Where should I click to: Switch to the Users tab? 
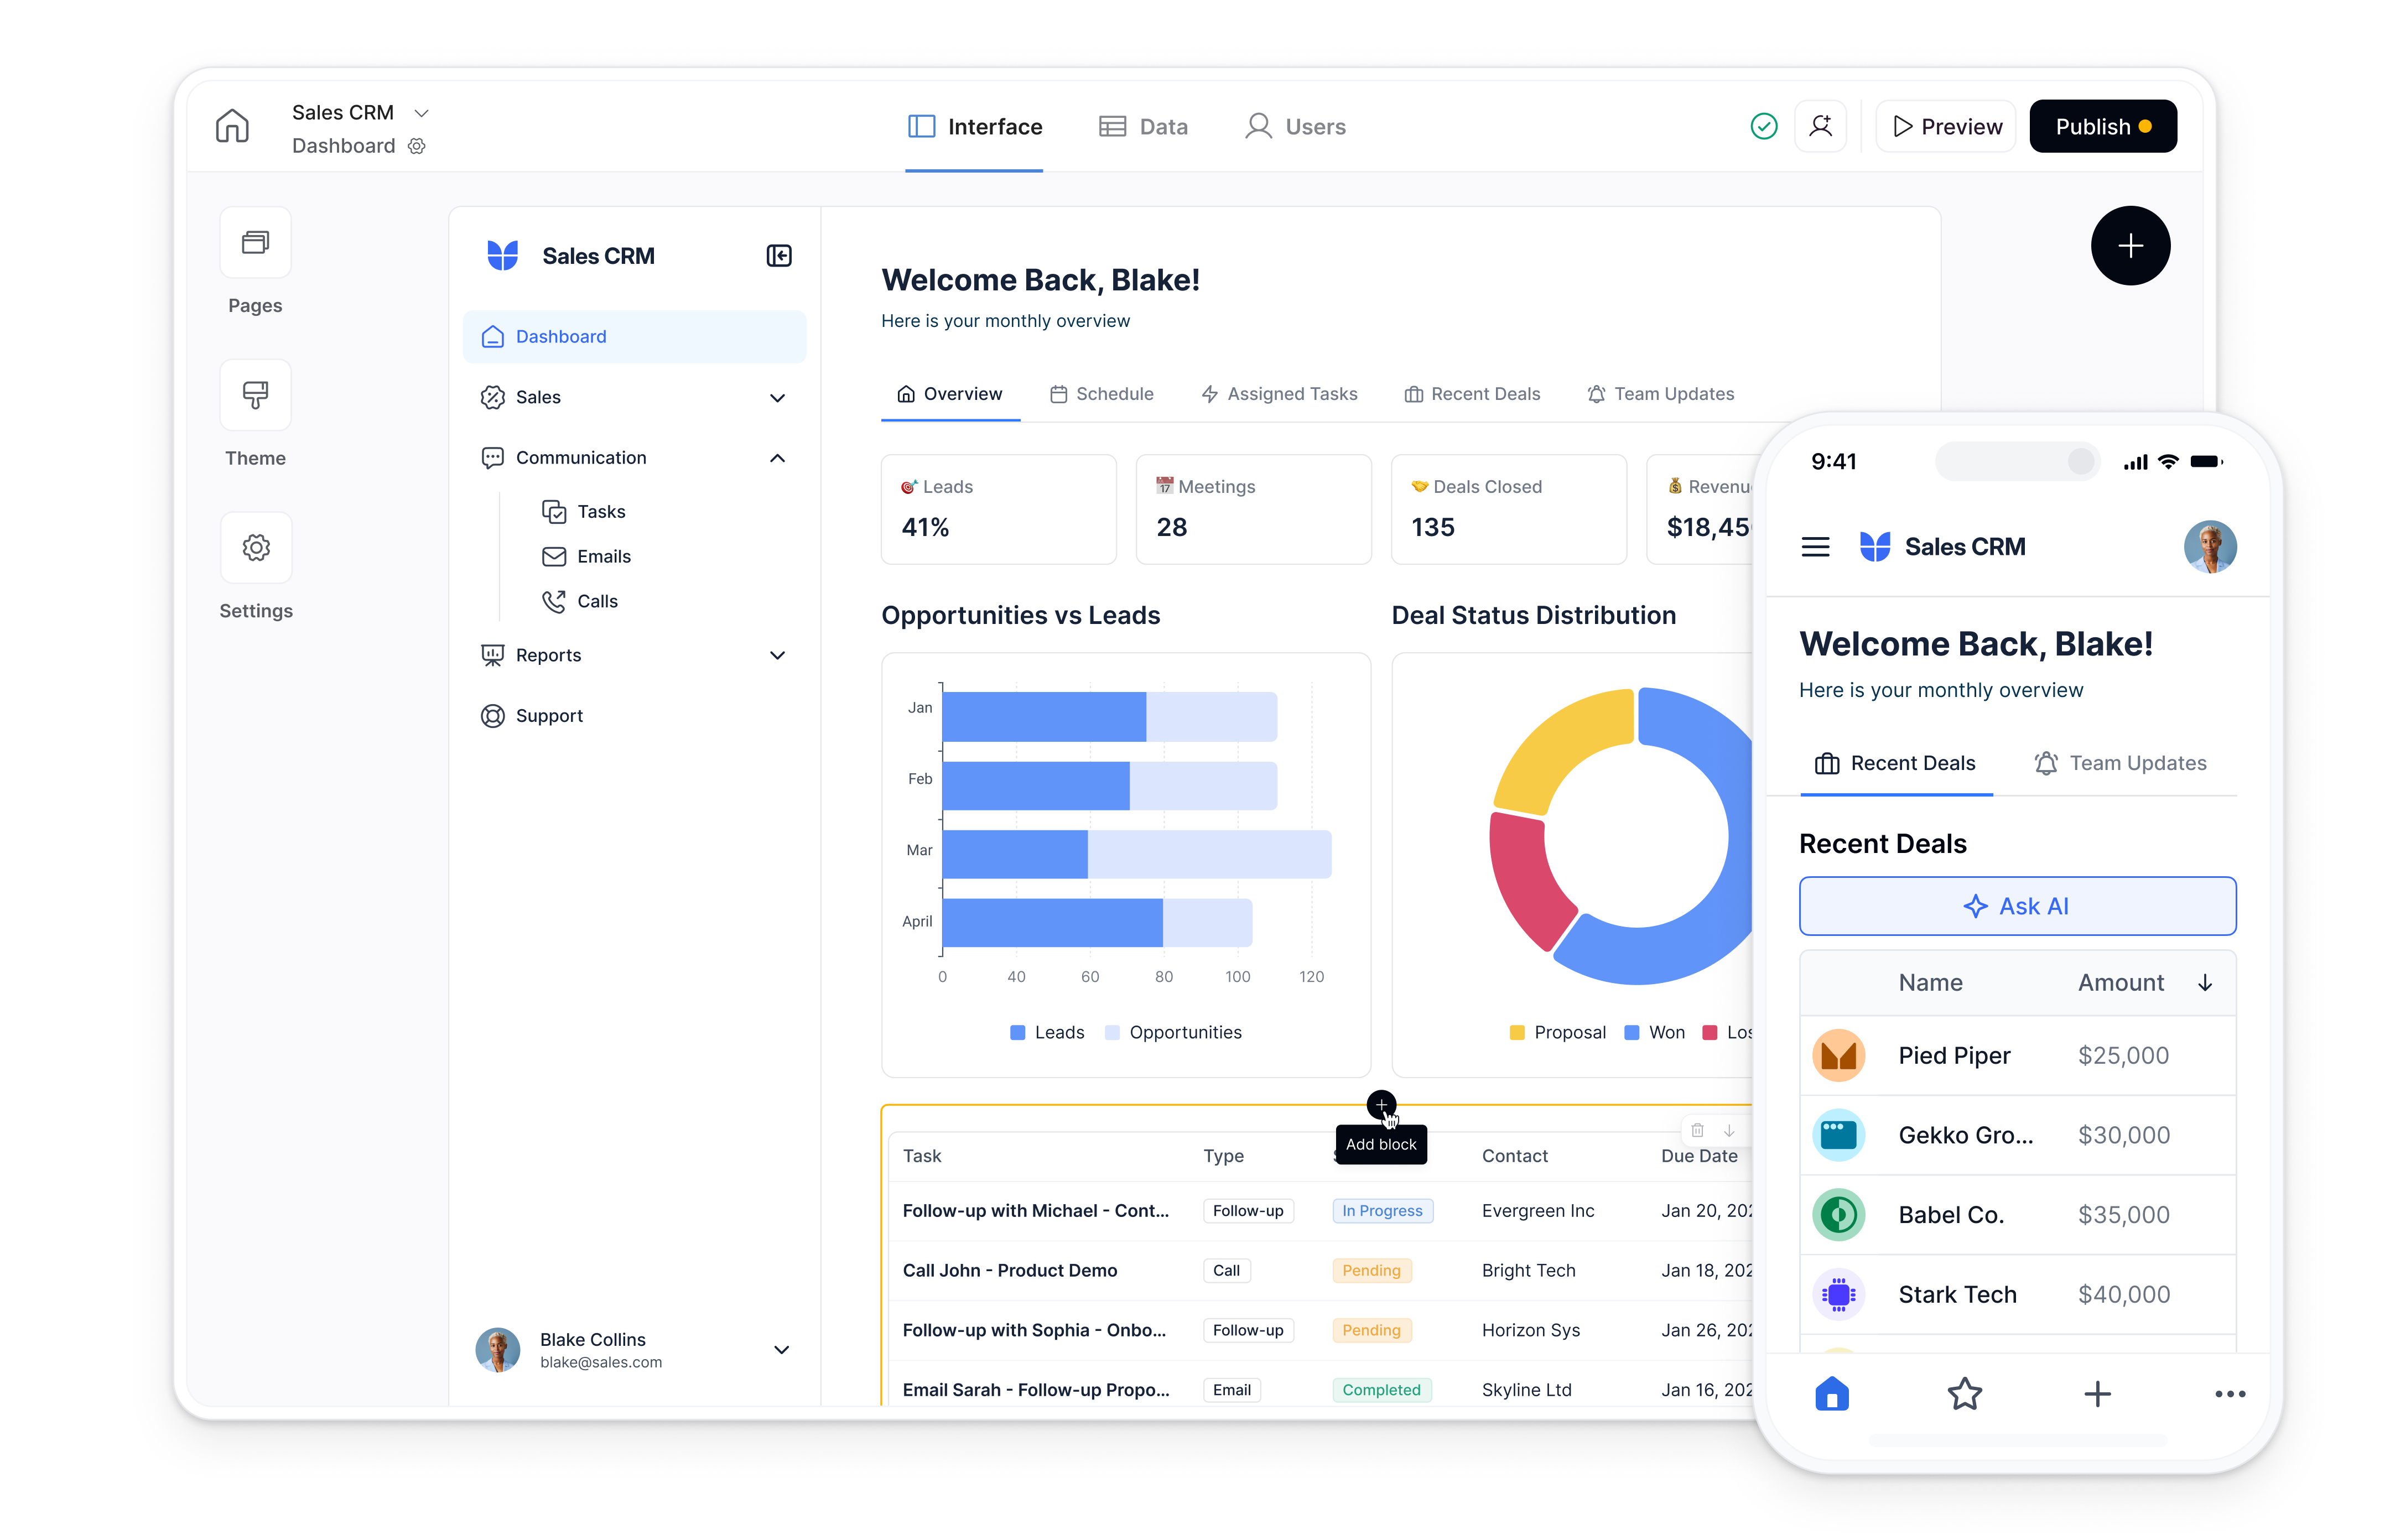(1295, 127)
